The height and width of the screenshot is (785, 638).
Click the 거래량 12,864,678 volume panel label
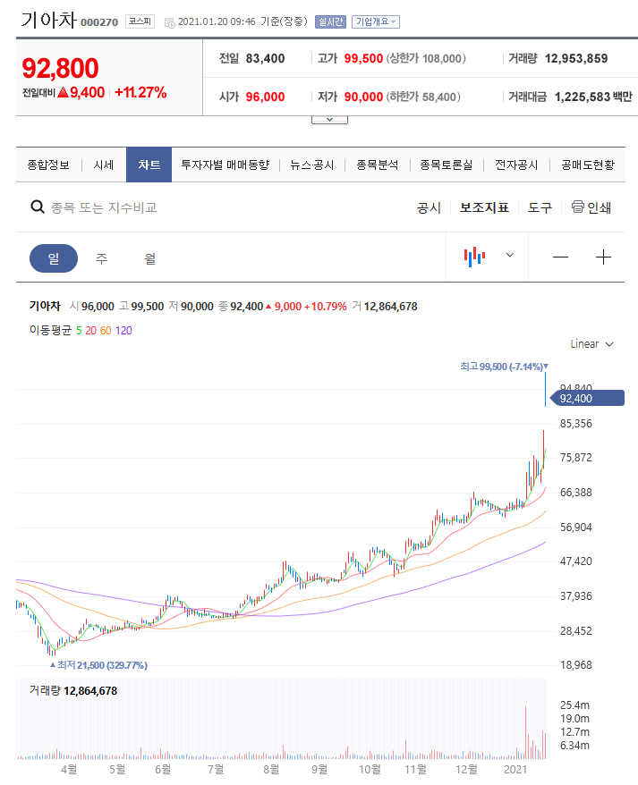coord(73,690)
